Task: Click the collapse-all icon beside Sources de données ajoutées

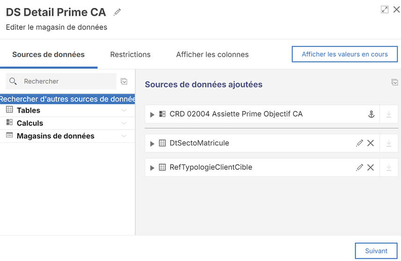Action: [x=394, y=82]
